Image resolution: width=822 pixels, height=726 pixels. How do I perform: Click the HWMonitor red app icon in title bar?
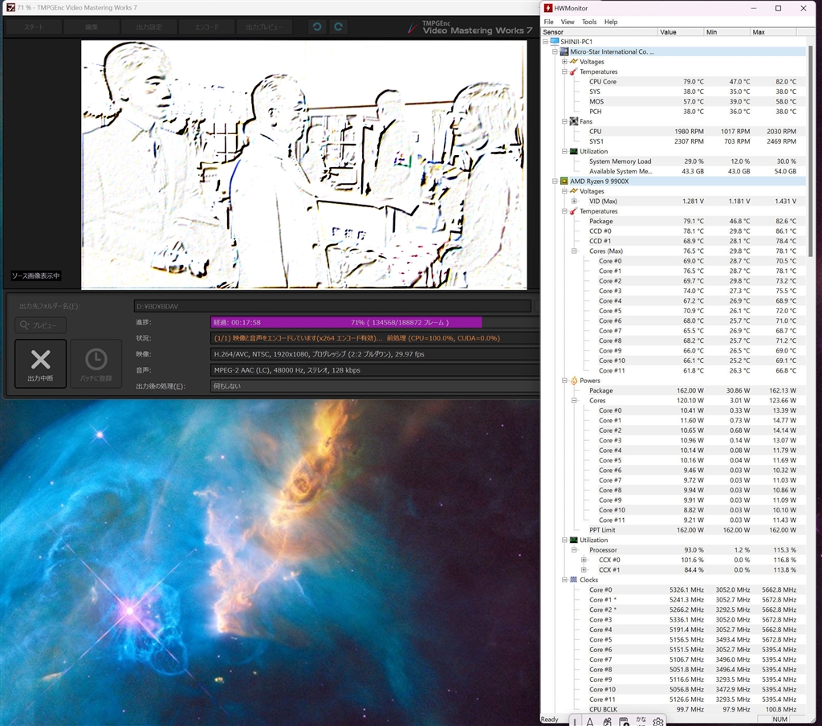click(x=548, y=8)
